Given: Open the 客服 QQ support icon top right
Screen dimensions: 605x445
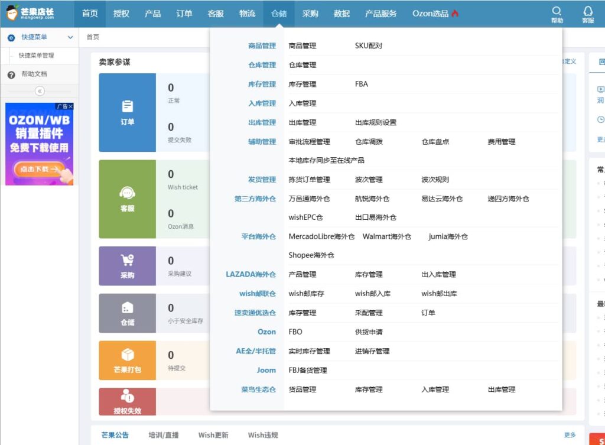Looking at the screenshot, I should (587, 13).
